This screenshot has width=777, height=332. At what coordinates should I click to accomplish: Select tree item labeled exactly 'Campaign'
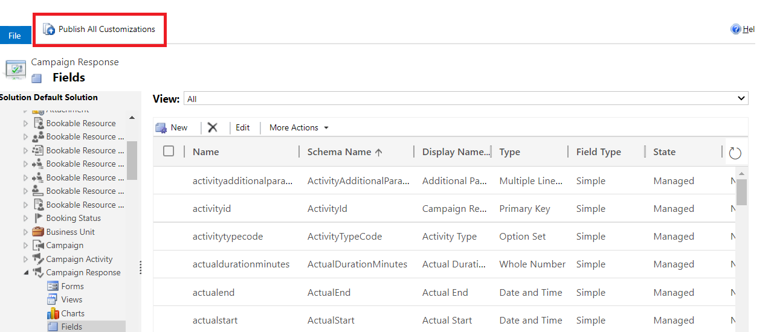point(65,245)
